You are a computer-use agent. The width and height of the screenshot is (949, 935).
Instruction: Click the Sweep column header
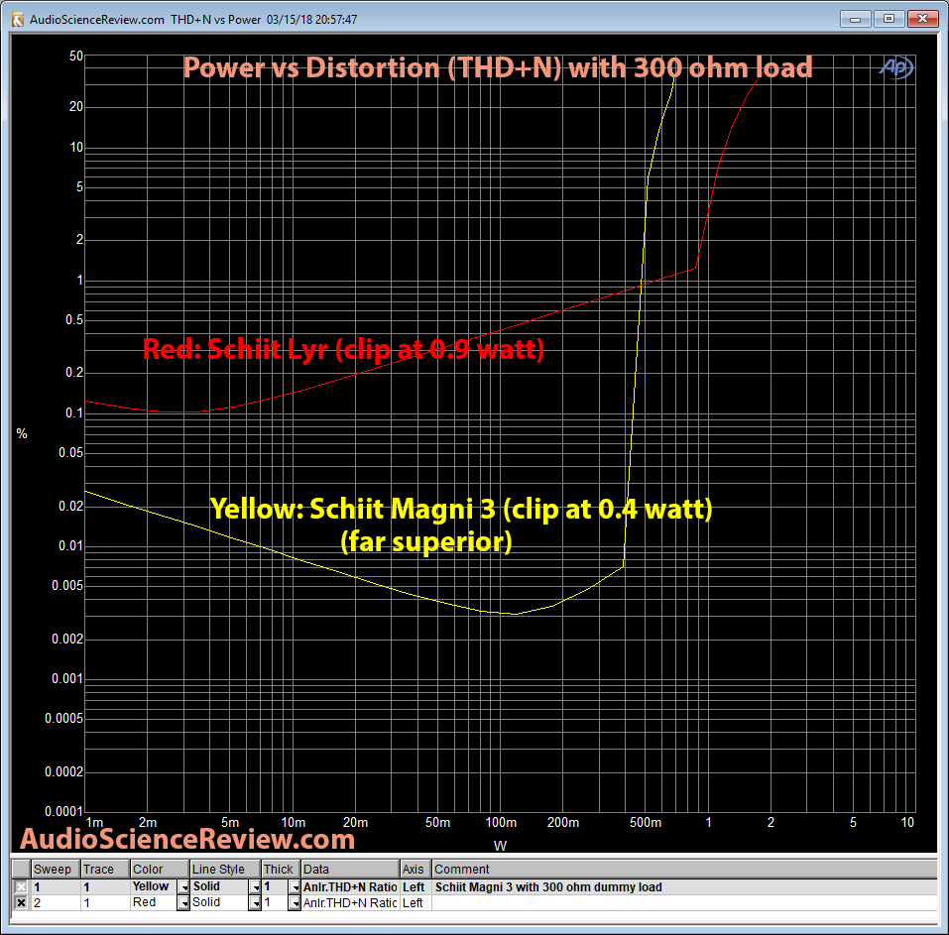point(56,869)
